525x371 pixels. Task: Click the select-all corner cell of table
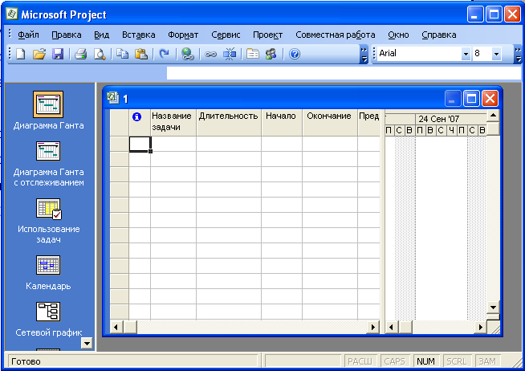click(x=119, y=122)
